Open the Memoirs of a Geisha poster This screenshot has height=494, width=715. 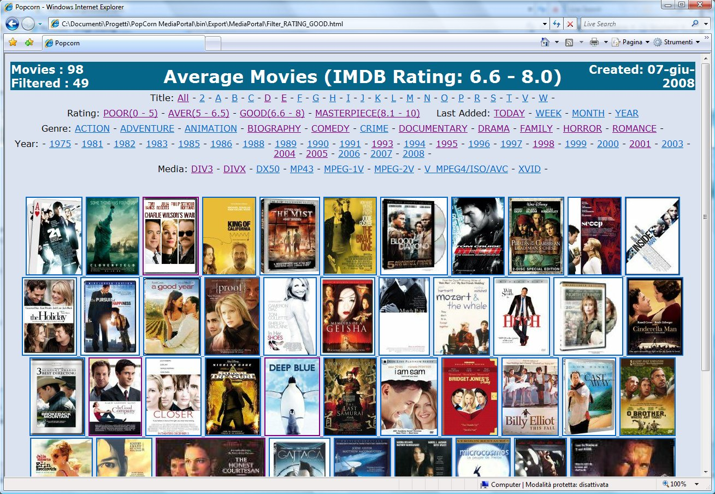tap(348, 316)
